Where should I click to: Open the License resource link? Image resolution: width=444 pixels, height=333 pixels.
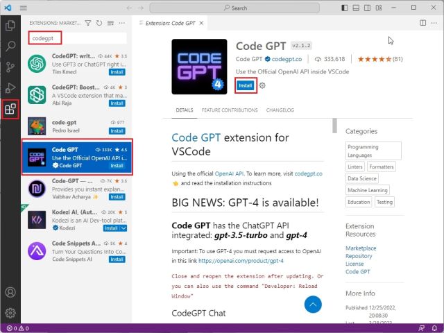tap(355, 264)
